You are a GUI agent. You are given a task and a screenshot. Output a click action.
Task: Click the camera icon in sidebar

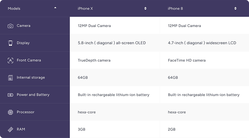click(x=10, y=26)
